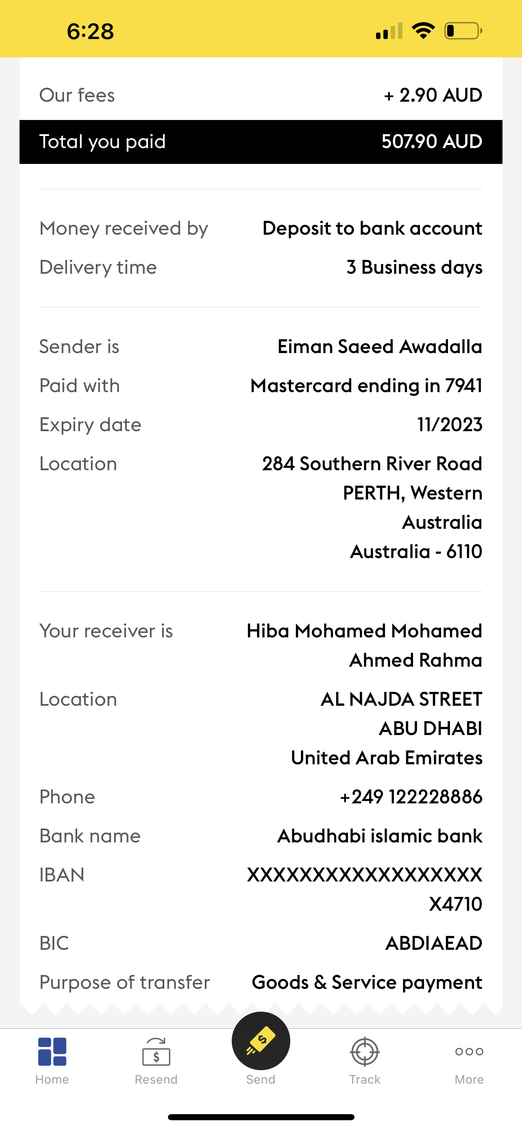Tap the Home tab label
This screenshot has width=522, height=1130.
tap(52, 1079)
